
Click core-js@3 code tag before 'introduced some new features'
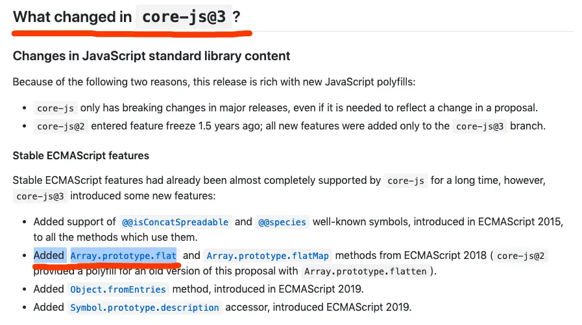40,196
